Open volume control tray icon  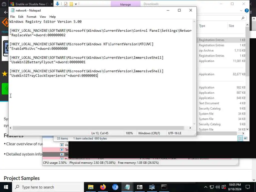(x=218, y=187)
